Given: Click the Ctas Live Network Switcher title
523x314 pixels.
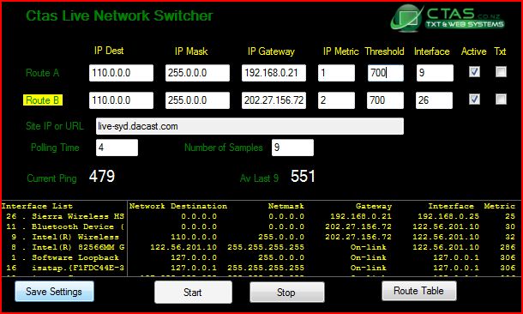Looking at the screenshot, I should pos(119,15).
